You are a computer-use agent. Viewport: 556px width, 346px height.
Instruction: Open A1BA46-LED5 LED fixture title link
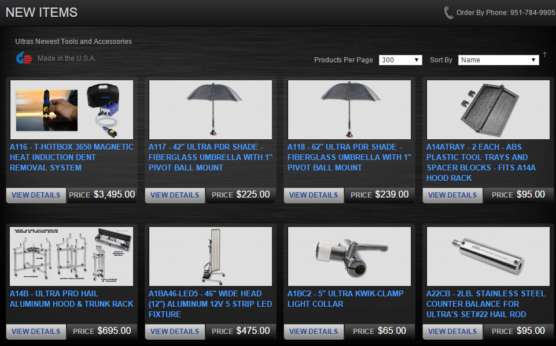(210, 304)
